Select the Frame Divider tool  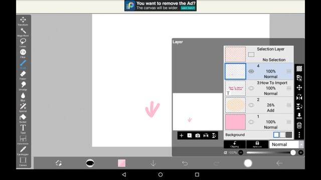[x=23, y=140]
